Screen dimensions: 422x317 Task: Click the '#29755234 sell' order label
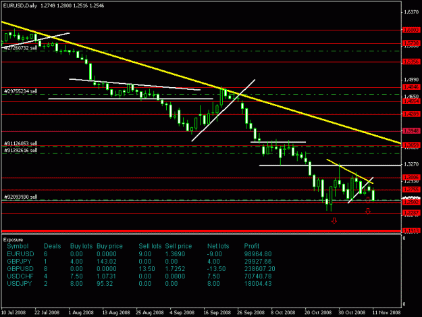click(21, 91)
